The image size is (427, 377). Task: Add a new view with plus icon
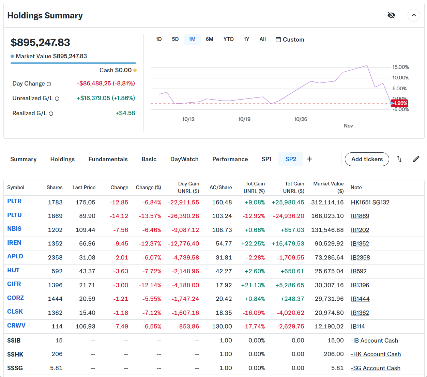click(x=309, y=159)
